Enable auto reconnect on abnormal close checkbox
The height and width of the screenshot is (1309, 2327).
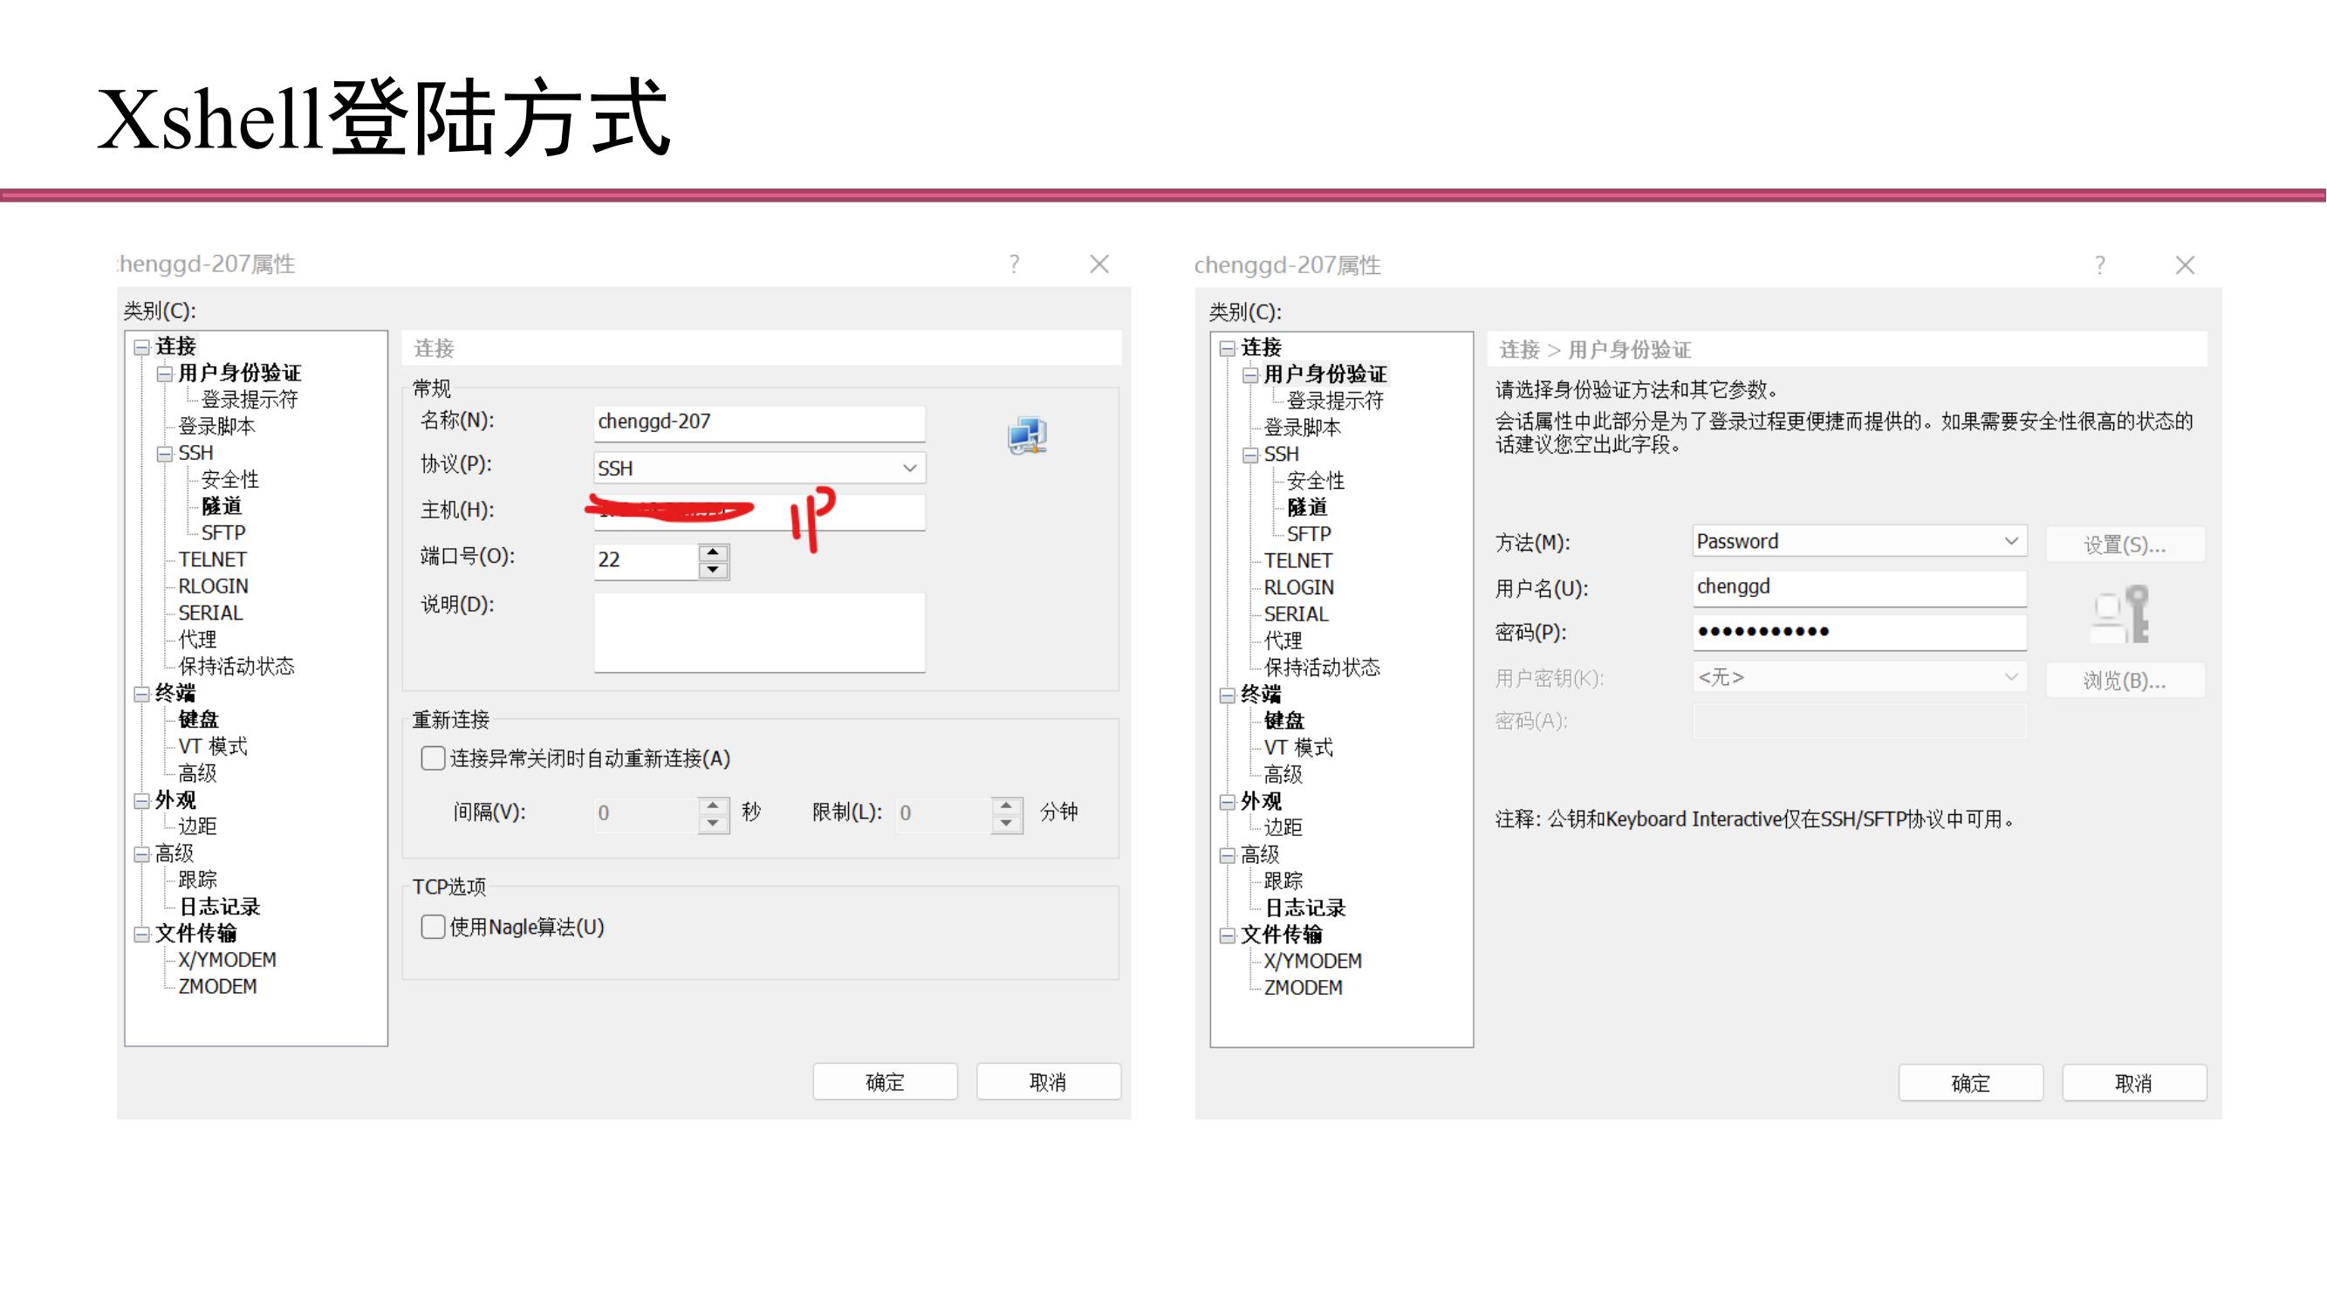click(x=433, y=758)
